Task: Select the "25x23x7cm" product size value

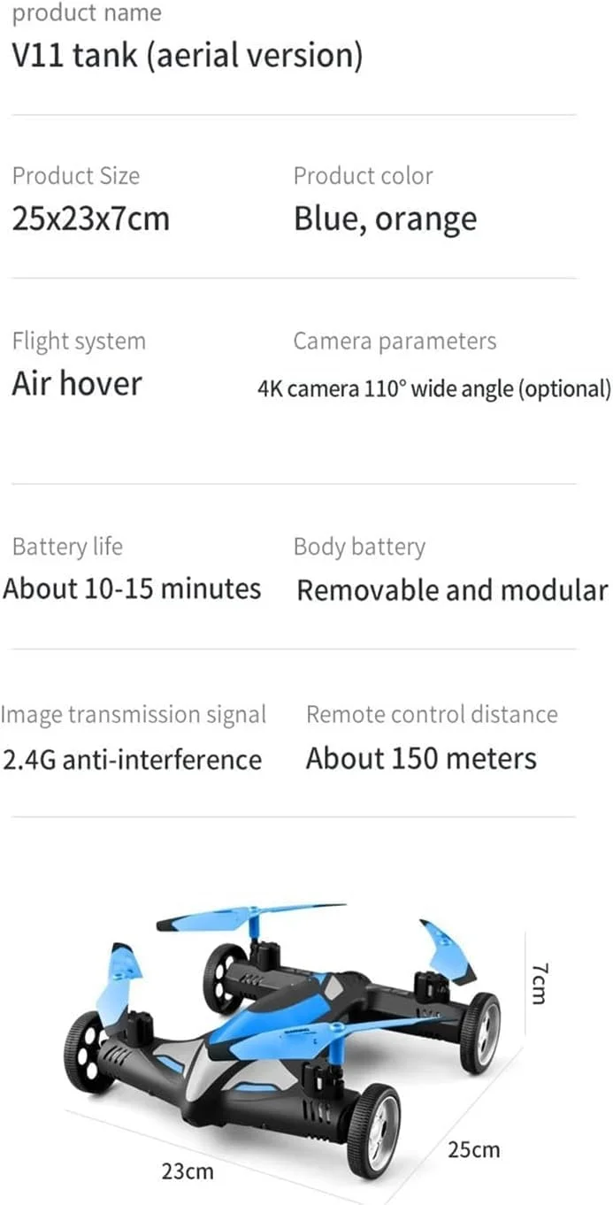Action: click(x=90, y=219)
